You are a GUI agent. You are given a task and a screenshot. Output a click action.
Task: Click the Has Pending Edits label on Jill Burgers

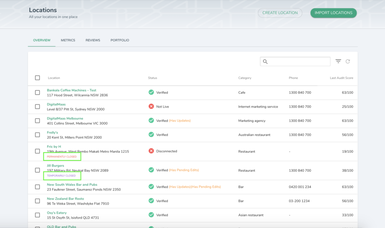pos(184,170)
